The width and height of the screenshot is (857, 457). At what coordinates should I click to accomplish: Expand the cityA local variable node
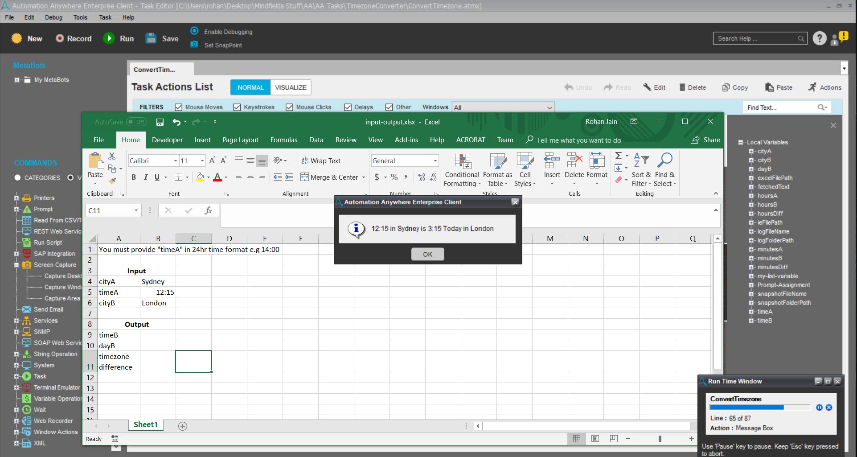click(751, 151)
